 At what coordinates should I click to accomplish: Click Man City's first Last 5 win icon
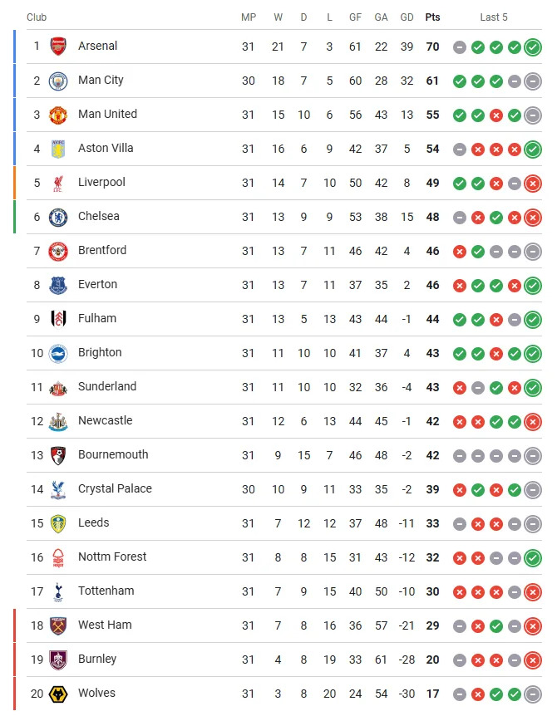[460, 81]
